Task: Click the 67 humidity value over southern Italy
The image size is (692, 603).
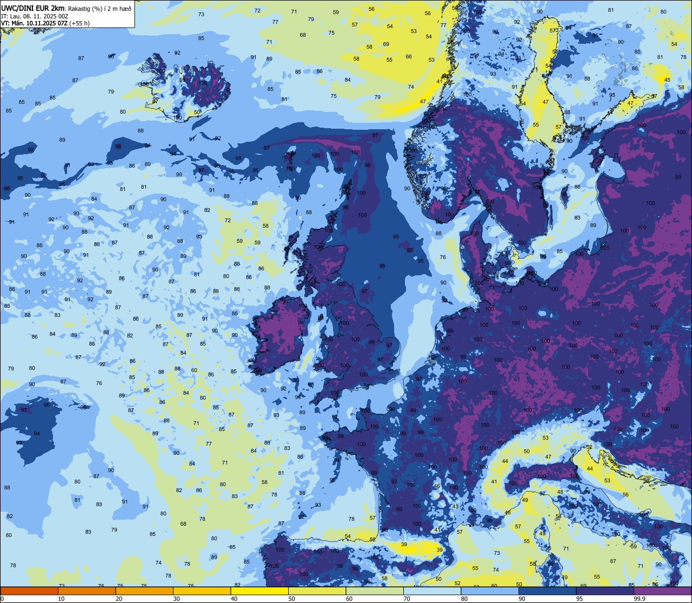Action: 613,561
